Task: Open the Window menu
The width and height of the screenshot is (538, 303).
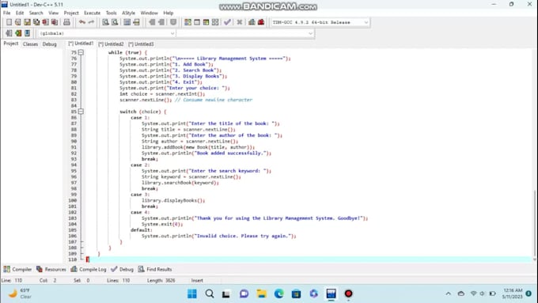Action: [150, 13]
